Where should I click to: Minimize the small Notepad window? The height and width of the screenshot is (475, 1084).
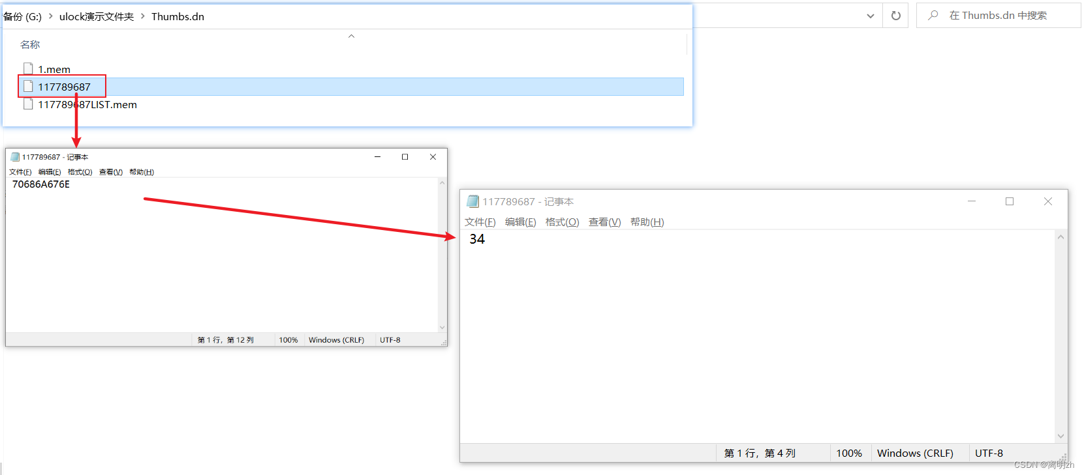pos(377,157)
